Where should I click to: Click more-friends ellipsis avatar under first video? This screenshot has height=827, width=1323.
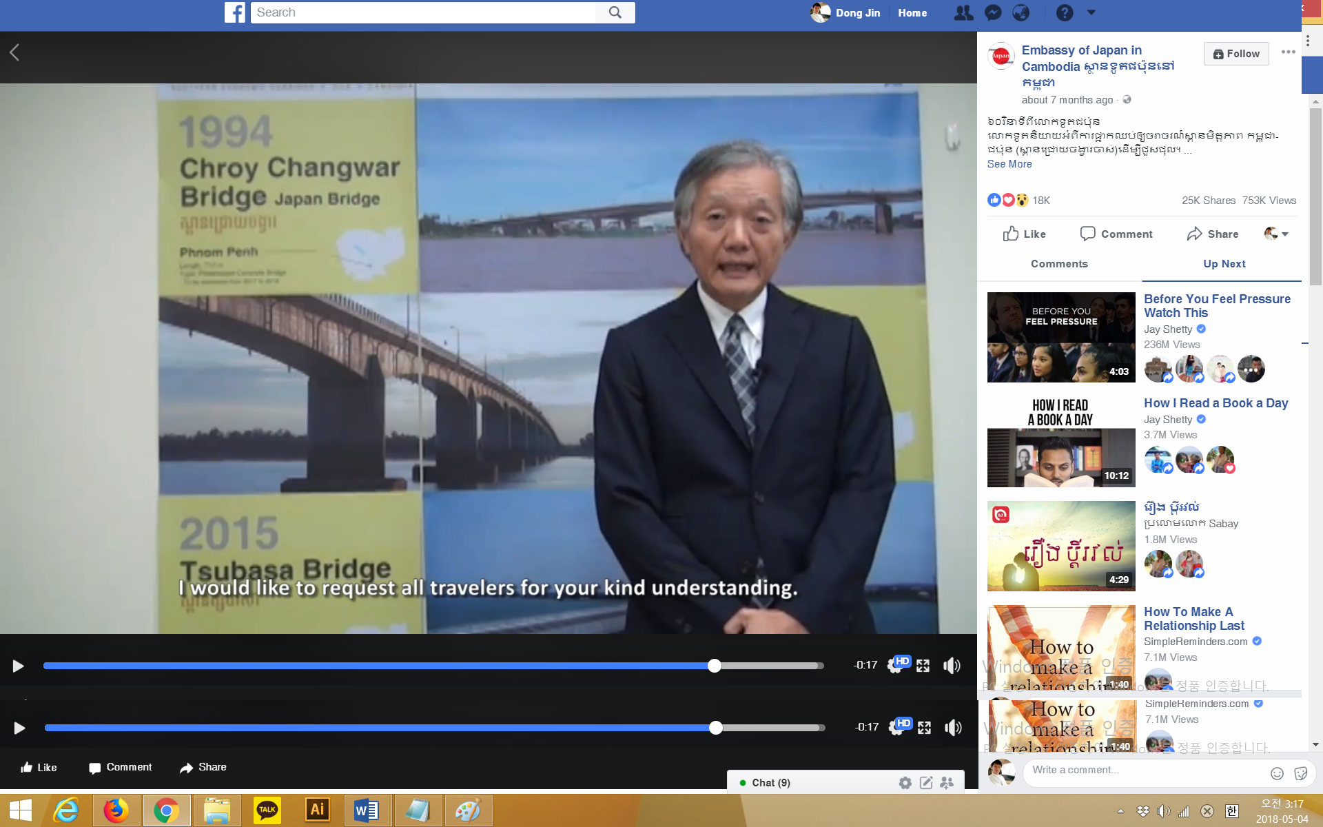pyautogui.click(x=1251, y=369)
